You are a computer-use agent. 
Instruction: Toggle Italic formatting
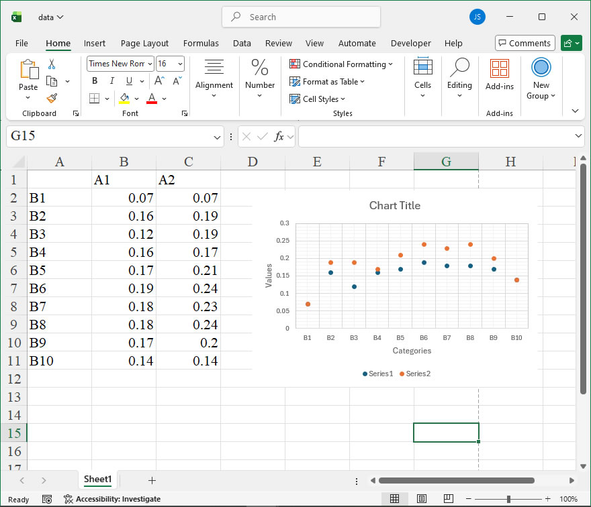point(111,81)
